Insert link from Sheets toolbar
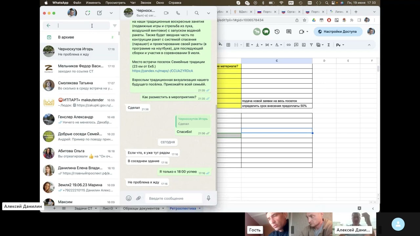The image size is (420, 236). tap(288, 45)
